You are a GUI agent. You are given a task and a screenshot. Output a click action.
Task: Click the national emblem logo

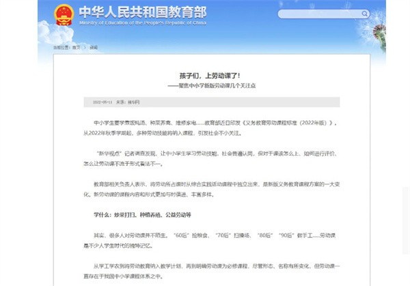(x=64, y=13)
